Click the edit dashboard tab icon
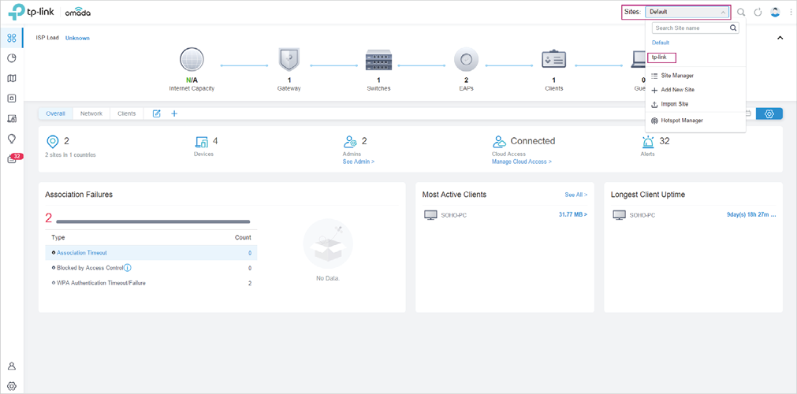This screenshot has width=797, height=394. pos(157,113)
